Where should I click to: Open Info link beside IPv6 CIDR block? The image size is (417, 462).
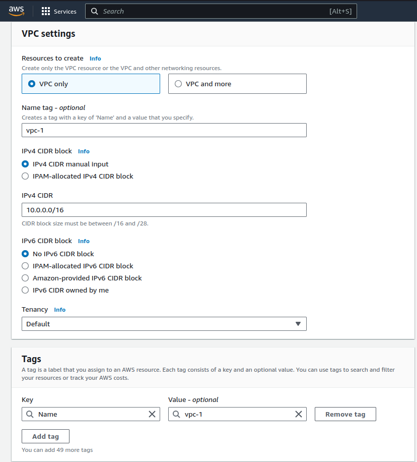click(84, 241)
